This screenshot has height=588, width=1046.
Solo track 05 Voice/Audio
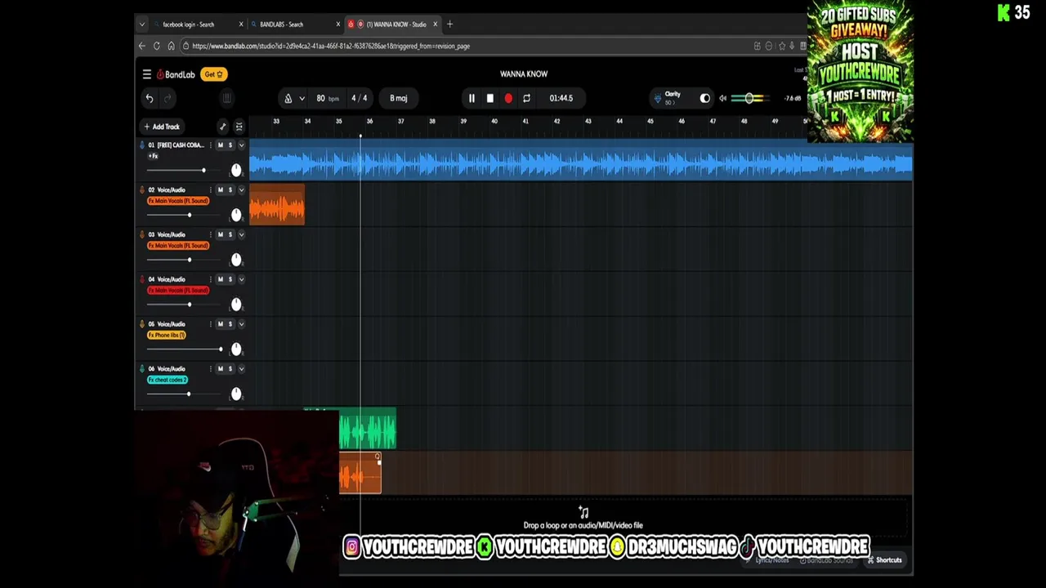[x=230, y=324]
